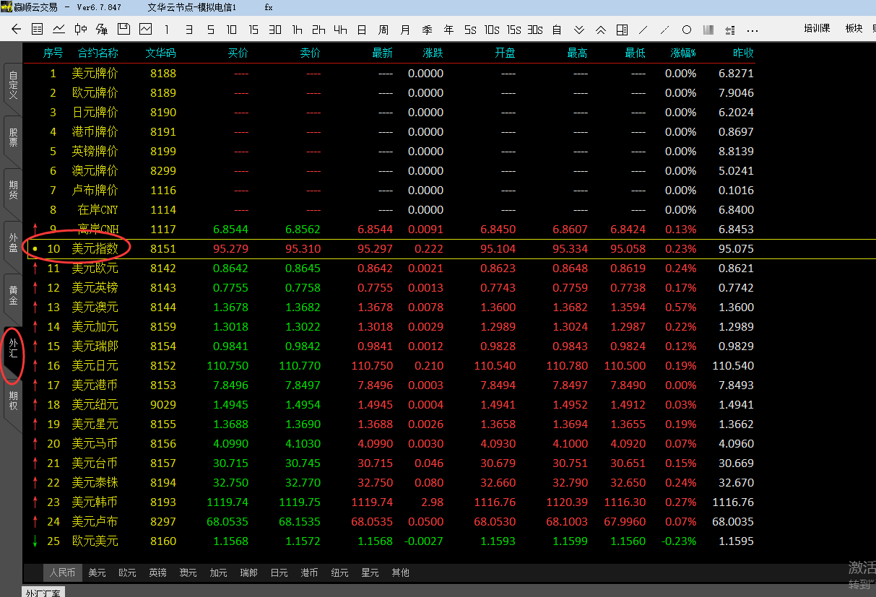Viewport: 876px width, 597px height.
Task: Open the 培训课 link
Action: [817, 29]
